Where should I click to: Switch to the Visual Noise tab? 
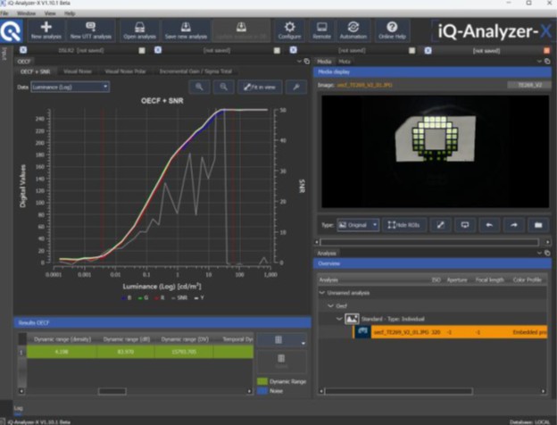click(78, 71)
